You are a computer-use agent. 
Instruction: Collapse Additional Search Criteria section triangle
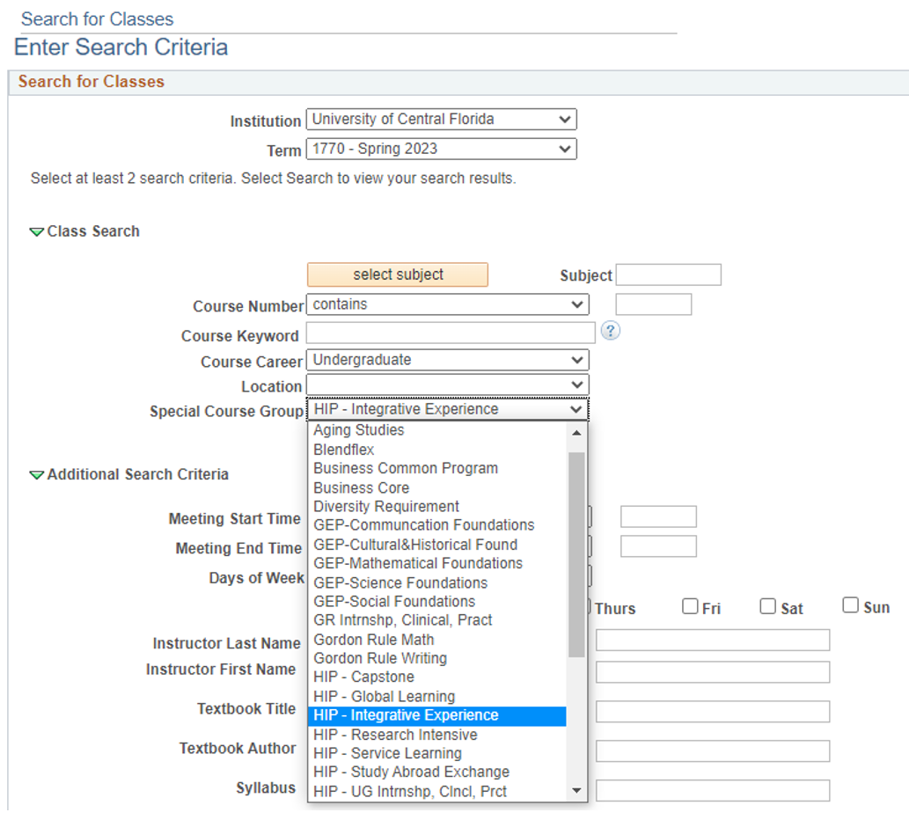[x=36, y=475]
